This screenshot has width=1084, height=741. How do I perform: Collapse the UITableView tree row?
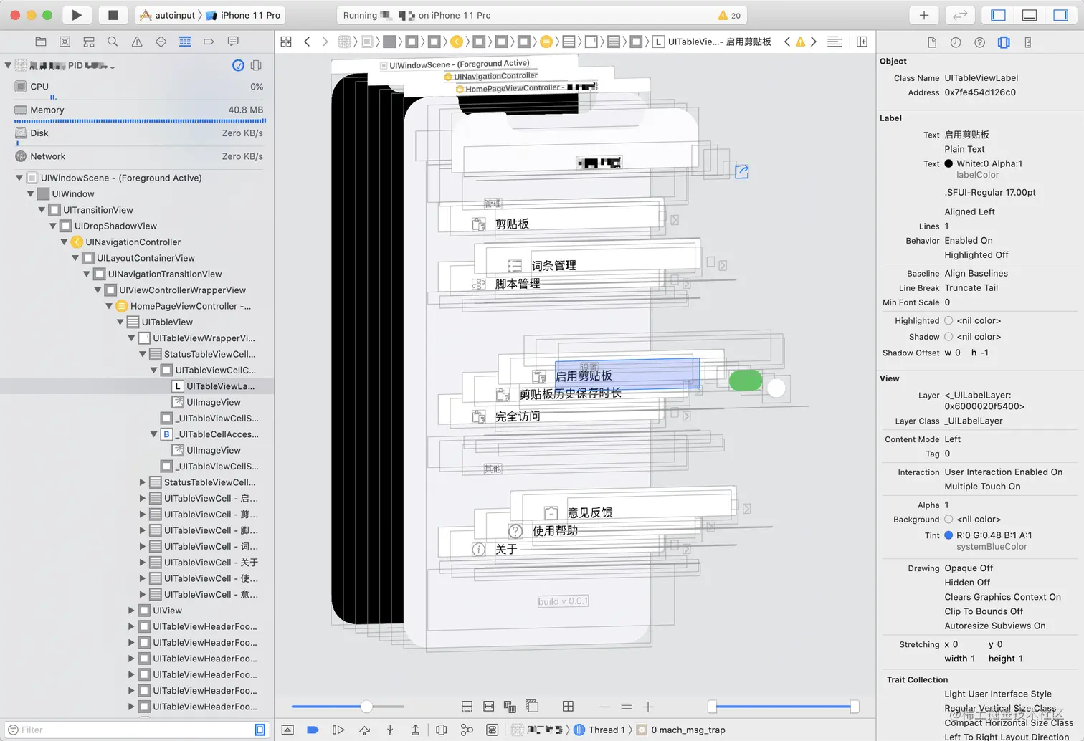click(x=120, y=322)
